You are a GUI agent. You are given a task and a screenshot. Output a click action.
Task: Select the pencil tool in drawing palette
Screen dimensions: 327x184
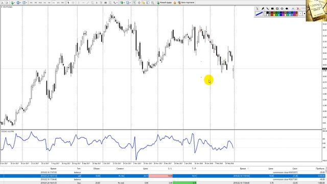tap(263, 9)
